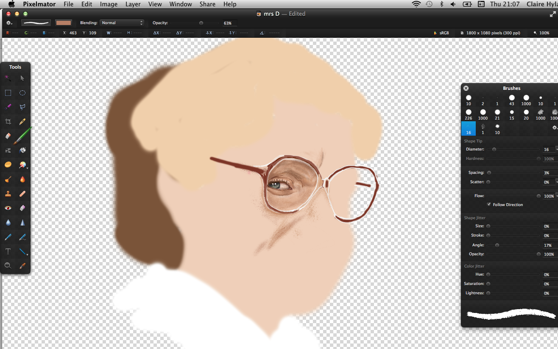Click the brush stroke preview button
The height and width of the screenshot is (349, 558).
tap(36, 23)
